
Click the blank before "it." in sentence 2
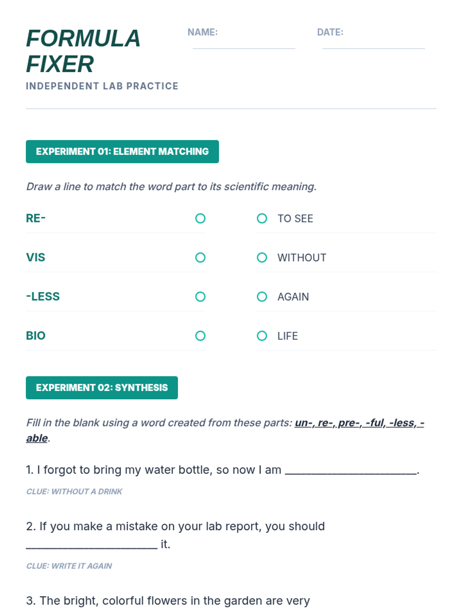click(x=92, y=544)
